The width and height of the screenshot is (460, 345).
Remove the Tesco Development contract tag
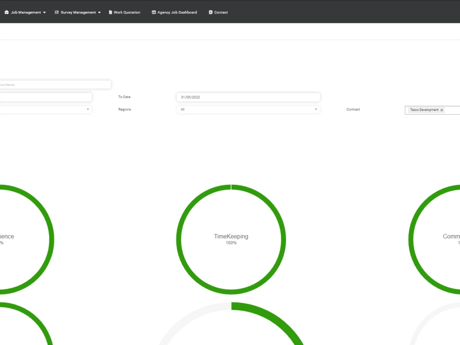pos(442,110)
